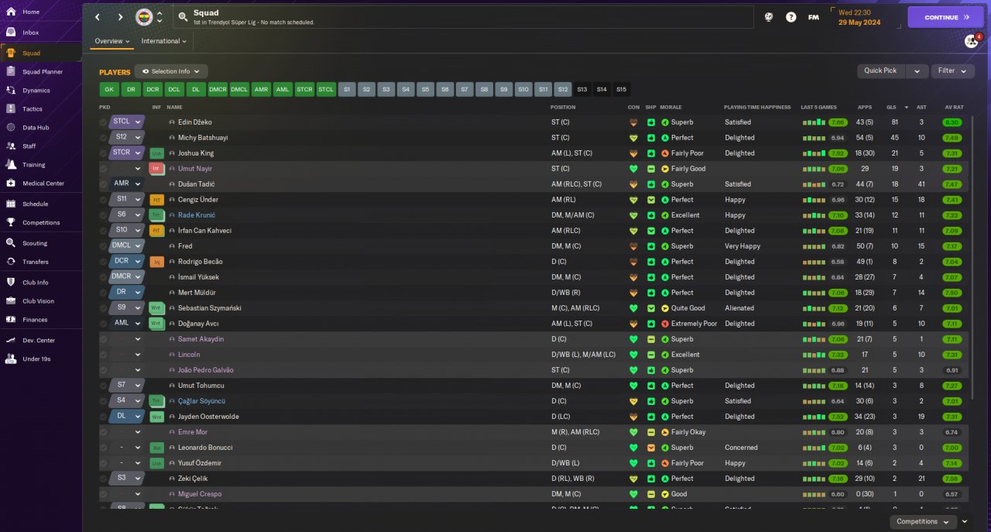This screenshot has height=532, width=991.
Task: Select the S13 substitute slot chip
Action: click(582, 90)
